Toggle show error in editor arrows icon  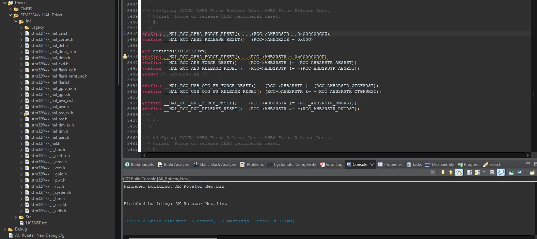[x=459, y=172]
